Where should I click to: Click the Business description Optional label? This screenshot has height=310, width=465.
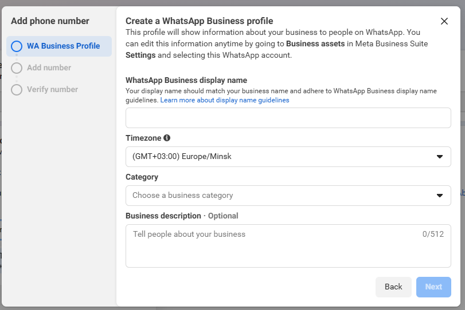click(182, 216)
